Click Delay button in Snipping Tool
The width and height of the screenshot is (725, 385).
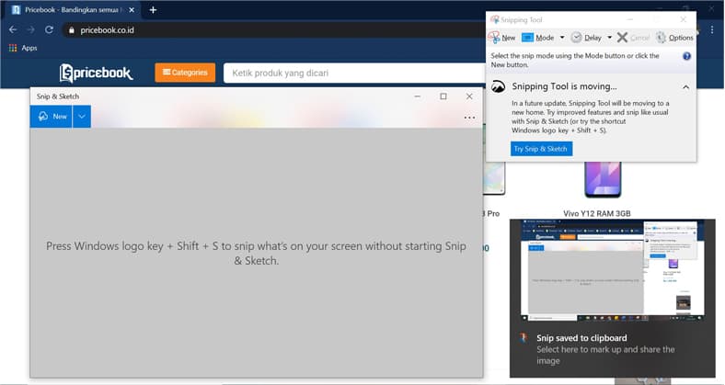coord(586,38)
